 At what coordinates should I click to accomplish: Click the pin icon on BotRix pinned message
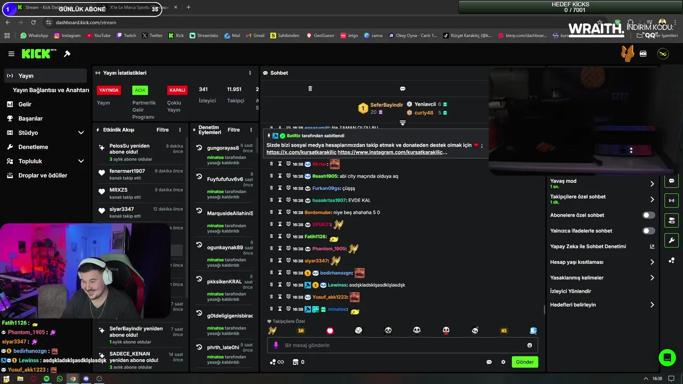coord(269,136)
